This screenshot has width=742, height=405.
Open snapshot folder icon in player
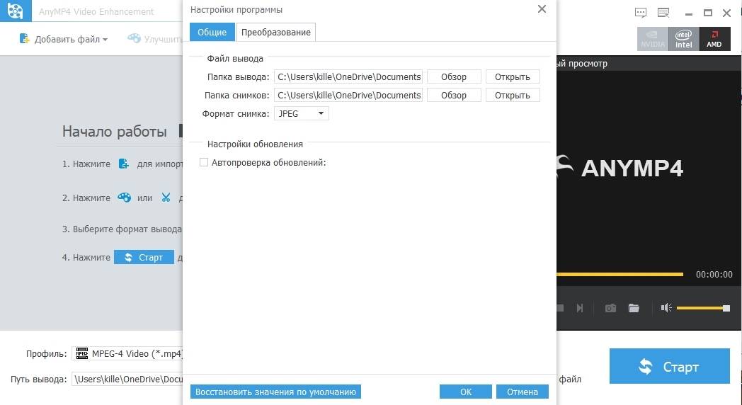[x=634, y=308]
